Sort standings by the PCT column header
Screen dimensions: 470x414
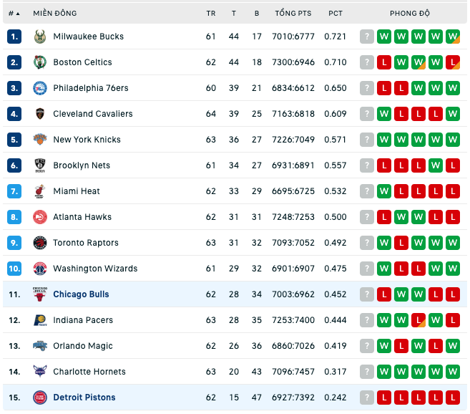pyautogui.click(x=336, y=14)
